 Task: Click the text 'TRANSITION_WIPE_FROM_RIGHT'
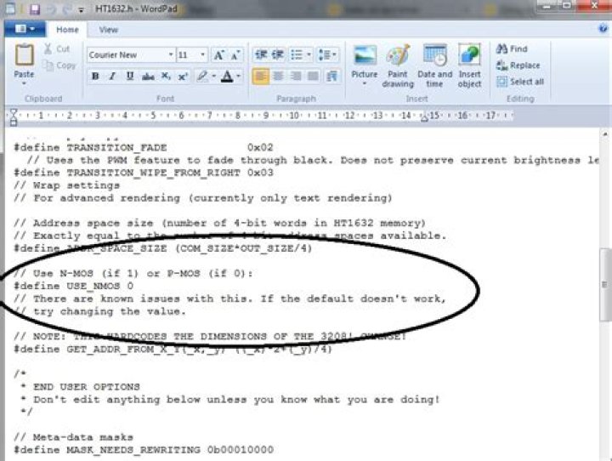(153, 173)
